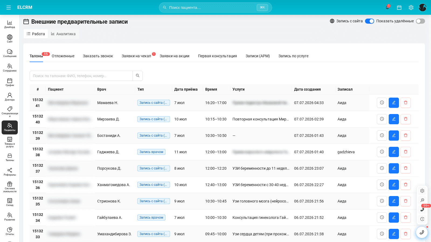Viewport: 431px width, 242px height.
Task: Enable the Показать удалённые switch
Action: pyautogui.click(x=420, y=21)
